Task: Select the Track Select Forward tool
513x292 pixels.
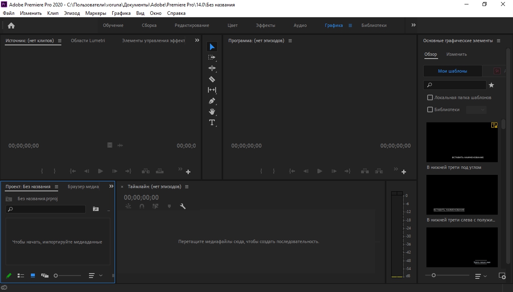Action: tap(212, 57)
